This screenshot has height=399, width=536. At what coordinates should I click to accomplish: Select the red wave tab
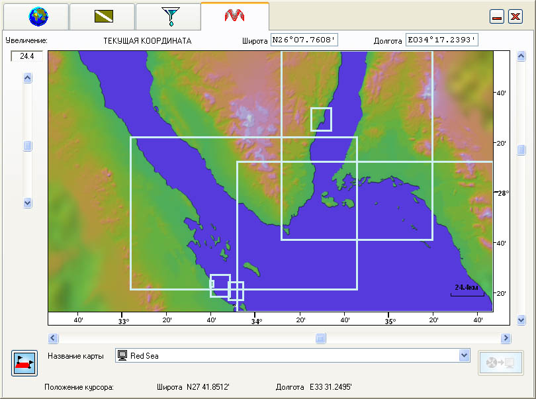point(234,15)
